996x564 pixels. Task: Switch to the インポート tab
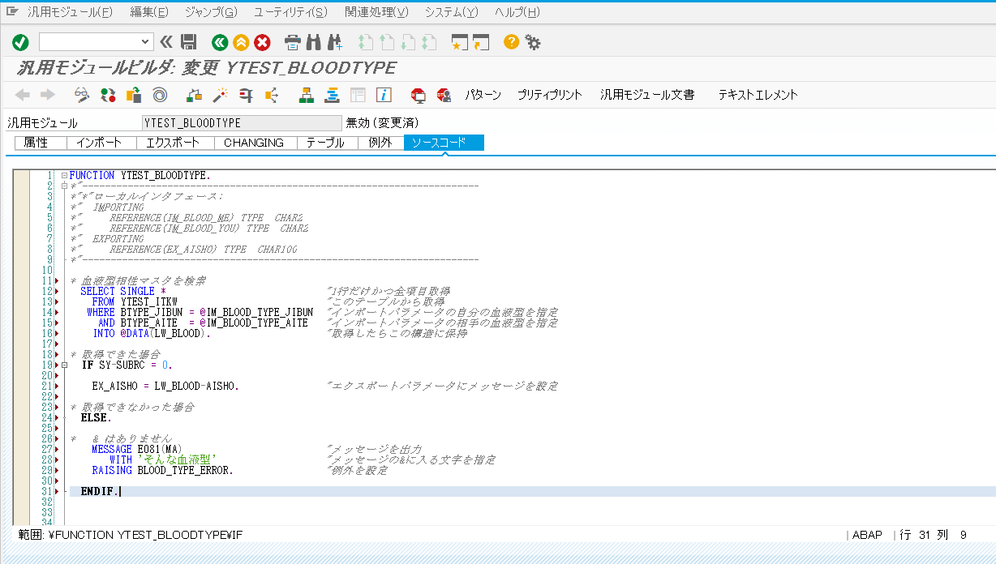[x=101, y=143]
